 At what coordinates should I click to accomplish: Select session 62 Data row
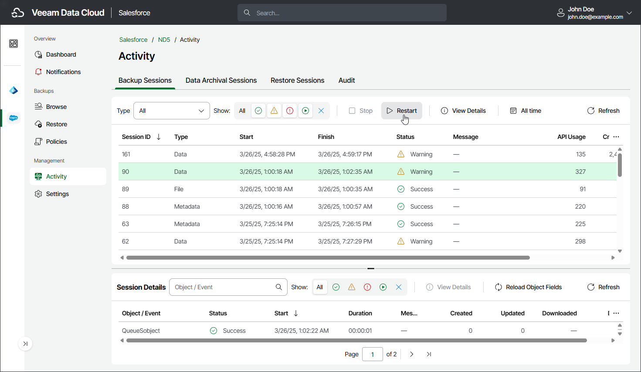tap(367, 241)
